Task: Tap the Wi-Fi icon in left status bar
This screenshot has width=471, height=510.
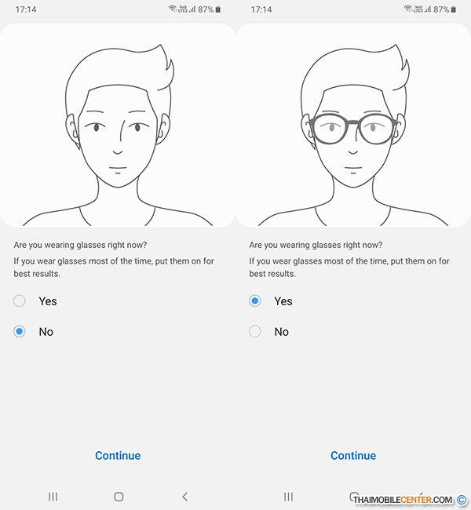Action: pos(172,9)
